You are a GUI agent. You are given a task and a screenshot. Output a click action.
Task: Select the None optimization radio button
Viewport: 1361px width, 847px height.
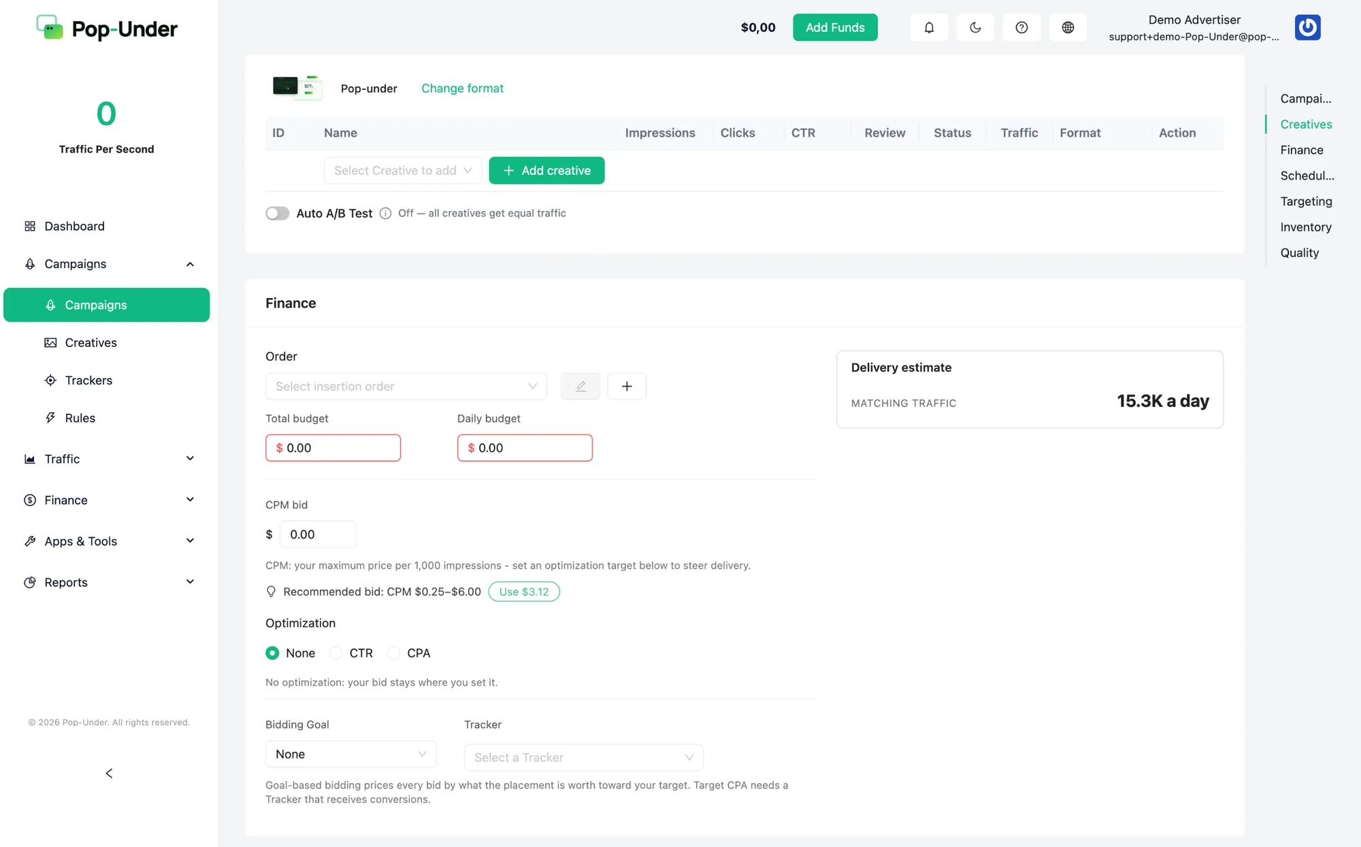(x=272, y=653)
